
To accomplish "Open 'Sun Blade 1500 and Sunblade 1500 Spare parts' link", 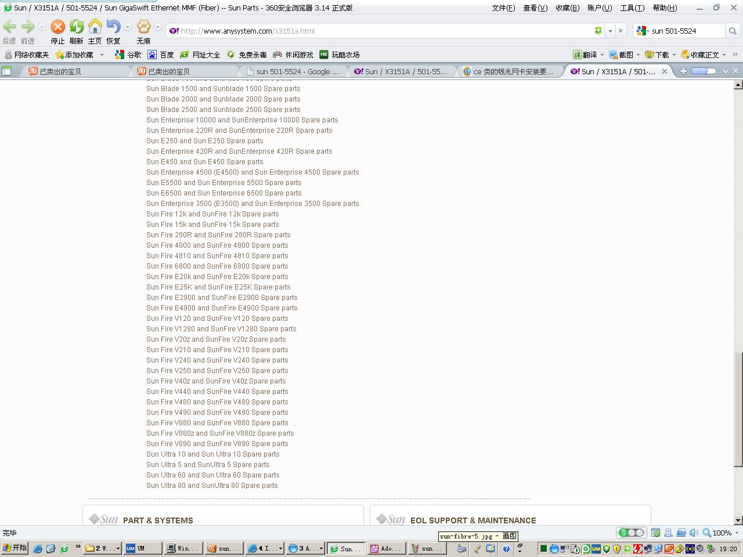I will coord(223,89).
